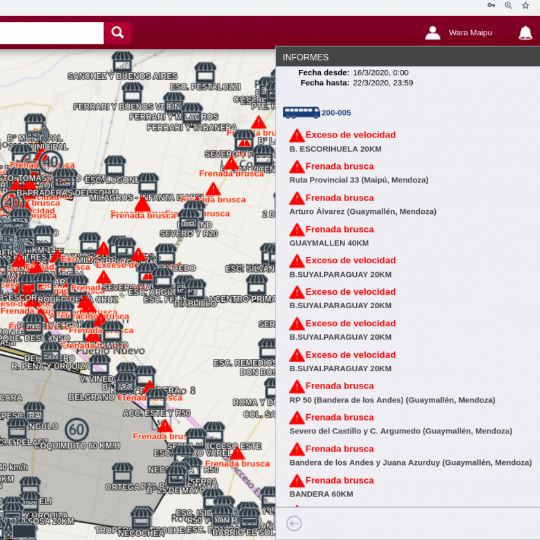Open the notifications bell
Viewport: 540px width, 540px height.
click(525, 33)
